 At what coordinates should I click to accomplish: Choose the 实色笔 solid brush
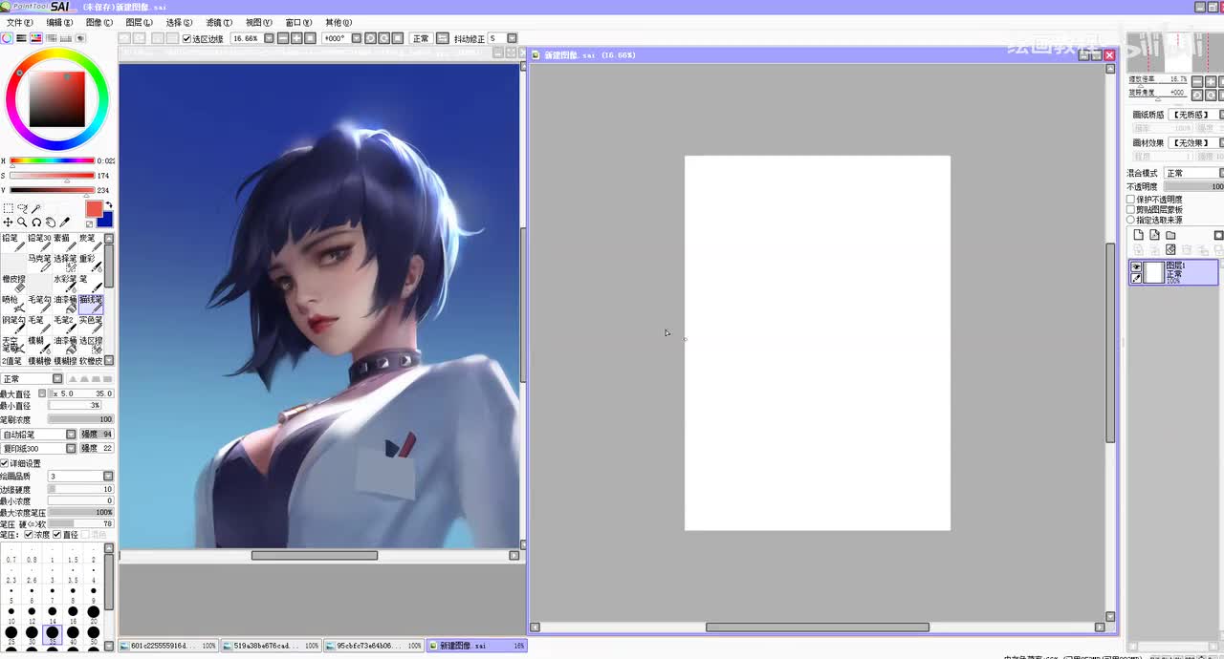[91, 326]
